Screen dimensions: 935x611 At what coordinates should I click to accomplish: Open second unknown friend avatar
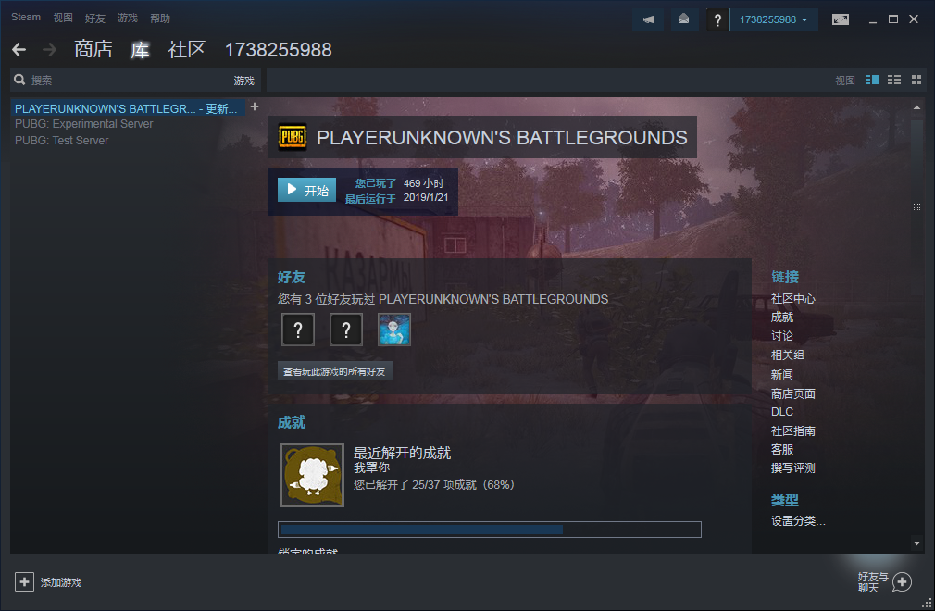[x=346, y=330]
